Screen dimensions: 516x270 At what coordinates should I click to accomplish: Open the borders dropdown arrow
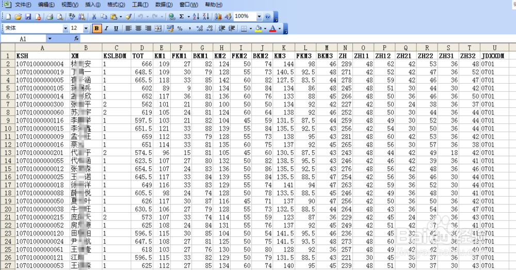[251, 28]
